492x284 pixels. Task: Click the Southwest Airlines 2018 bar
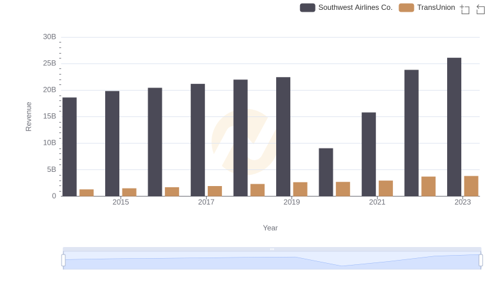[240, 138]
